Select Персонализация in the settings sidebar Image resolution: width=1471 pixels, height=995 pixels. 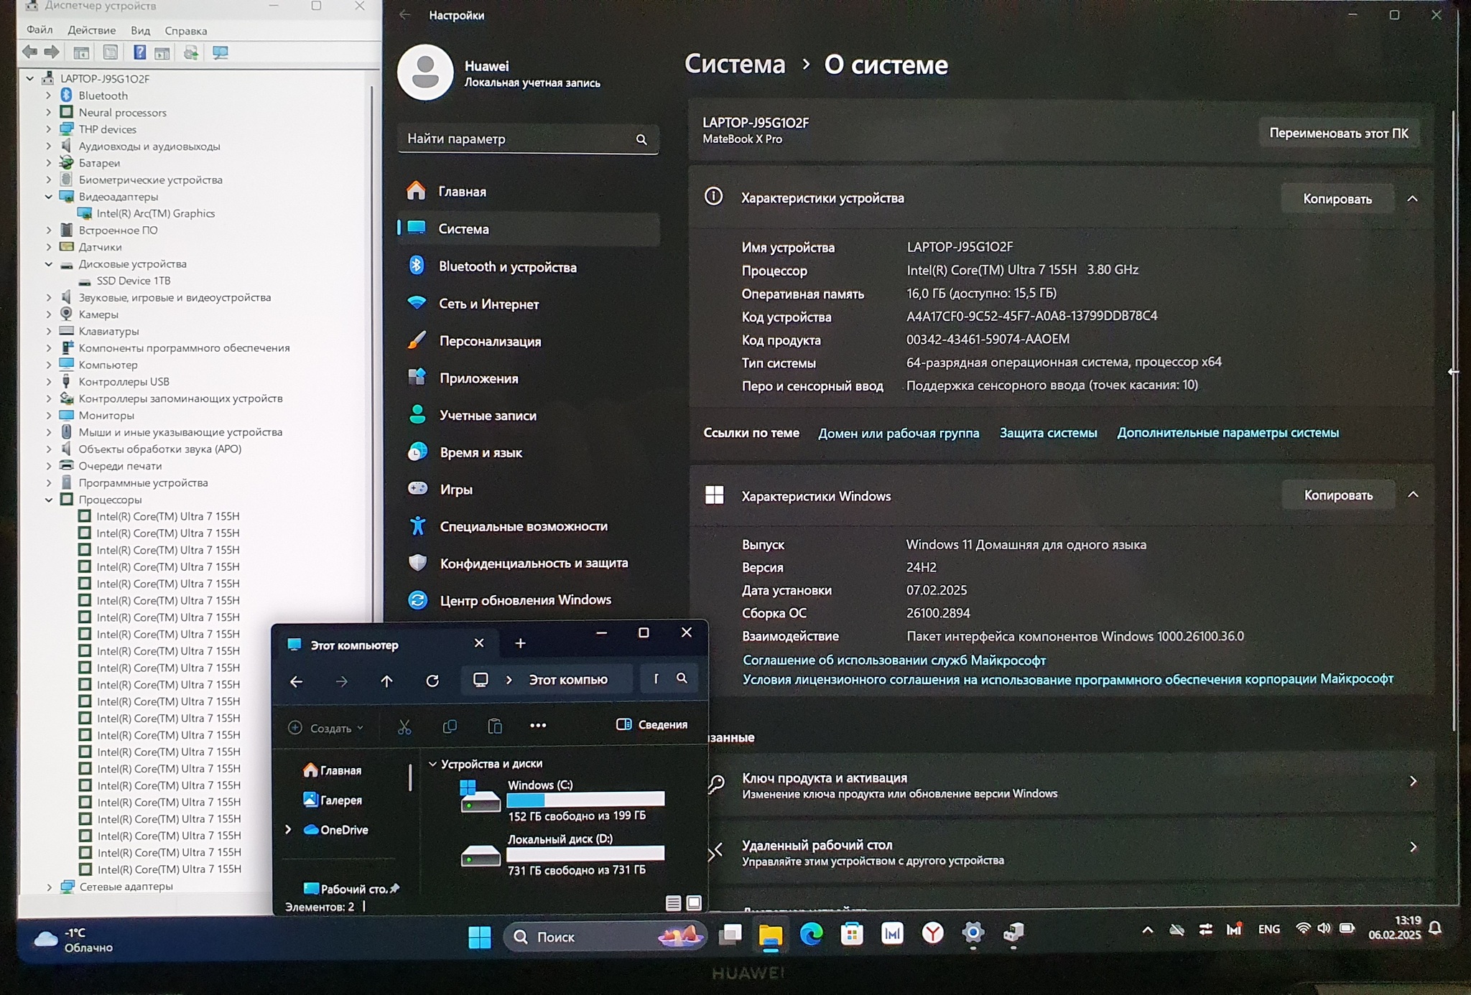(x=490, y=341)
